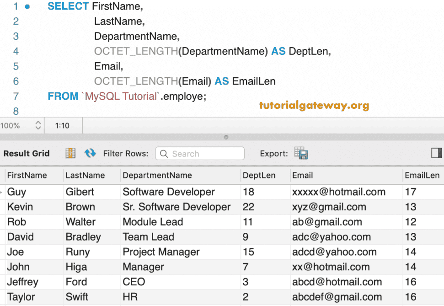
Task: Click the DepartmentName column header
Action: 158,175
